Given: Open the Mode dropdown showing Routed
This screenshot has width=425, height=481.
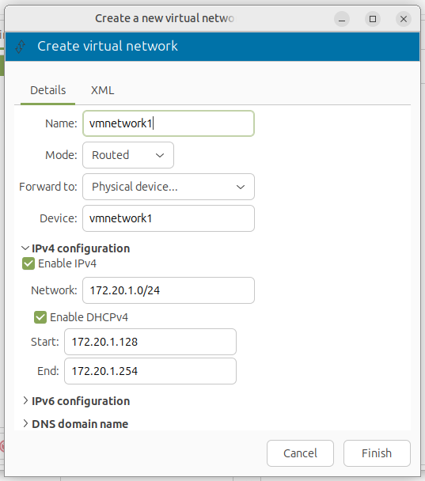Looking at the screenshot, I should pyautogui.click(x=128, y=155).
